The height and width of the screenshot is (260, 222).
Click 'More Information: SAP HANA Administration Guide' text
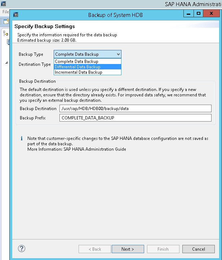77,149
